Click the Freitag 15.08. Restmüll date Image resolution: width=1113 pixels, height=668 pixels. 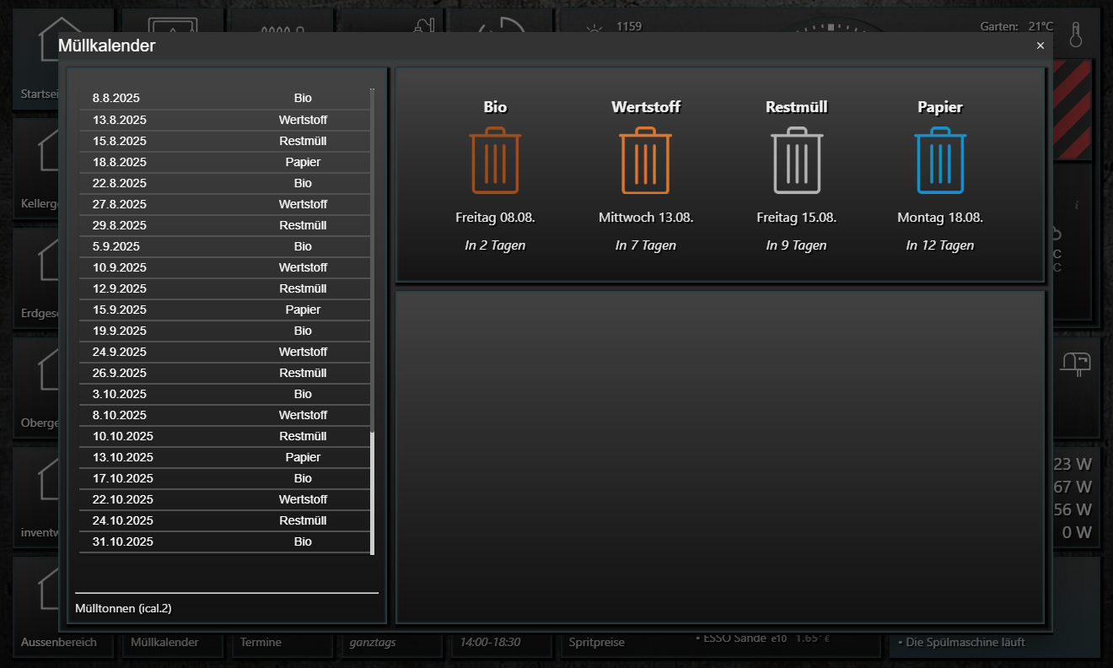tap(796, 218)
